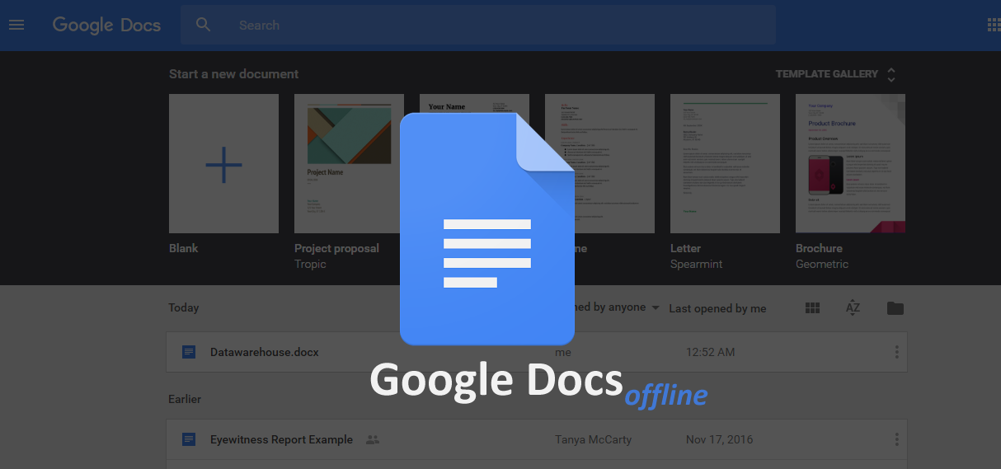The width and height of the screenshot is (1001, 469).
Task: Switch to grid view
Action: 813,308
